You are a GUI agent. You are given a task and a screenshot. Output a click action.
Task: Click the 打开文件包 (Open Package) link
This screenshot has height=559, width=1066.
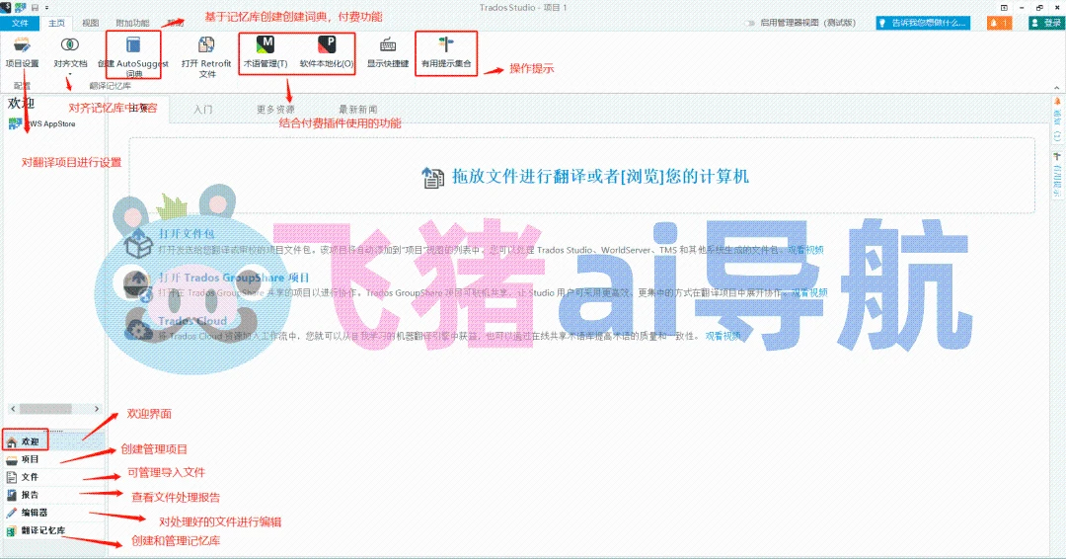point(187,234)
